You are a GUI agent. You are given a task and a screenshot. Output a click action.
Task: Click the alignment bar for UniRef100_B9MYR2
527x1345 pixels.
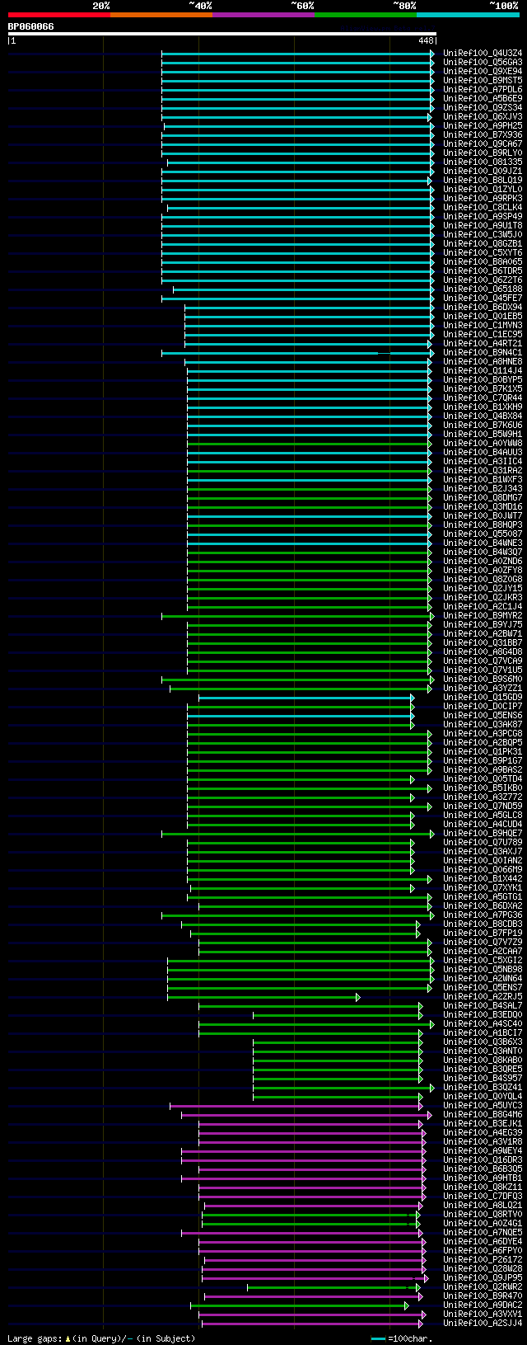coord(297,615)
